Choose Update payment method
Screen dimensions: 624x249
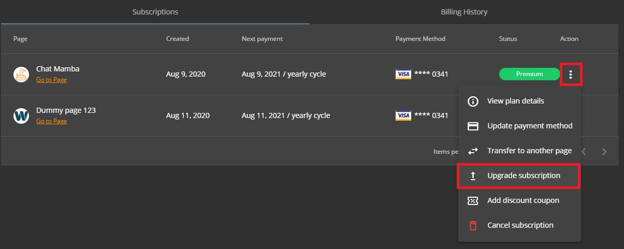tap(519, 126)
